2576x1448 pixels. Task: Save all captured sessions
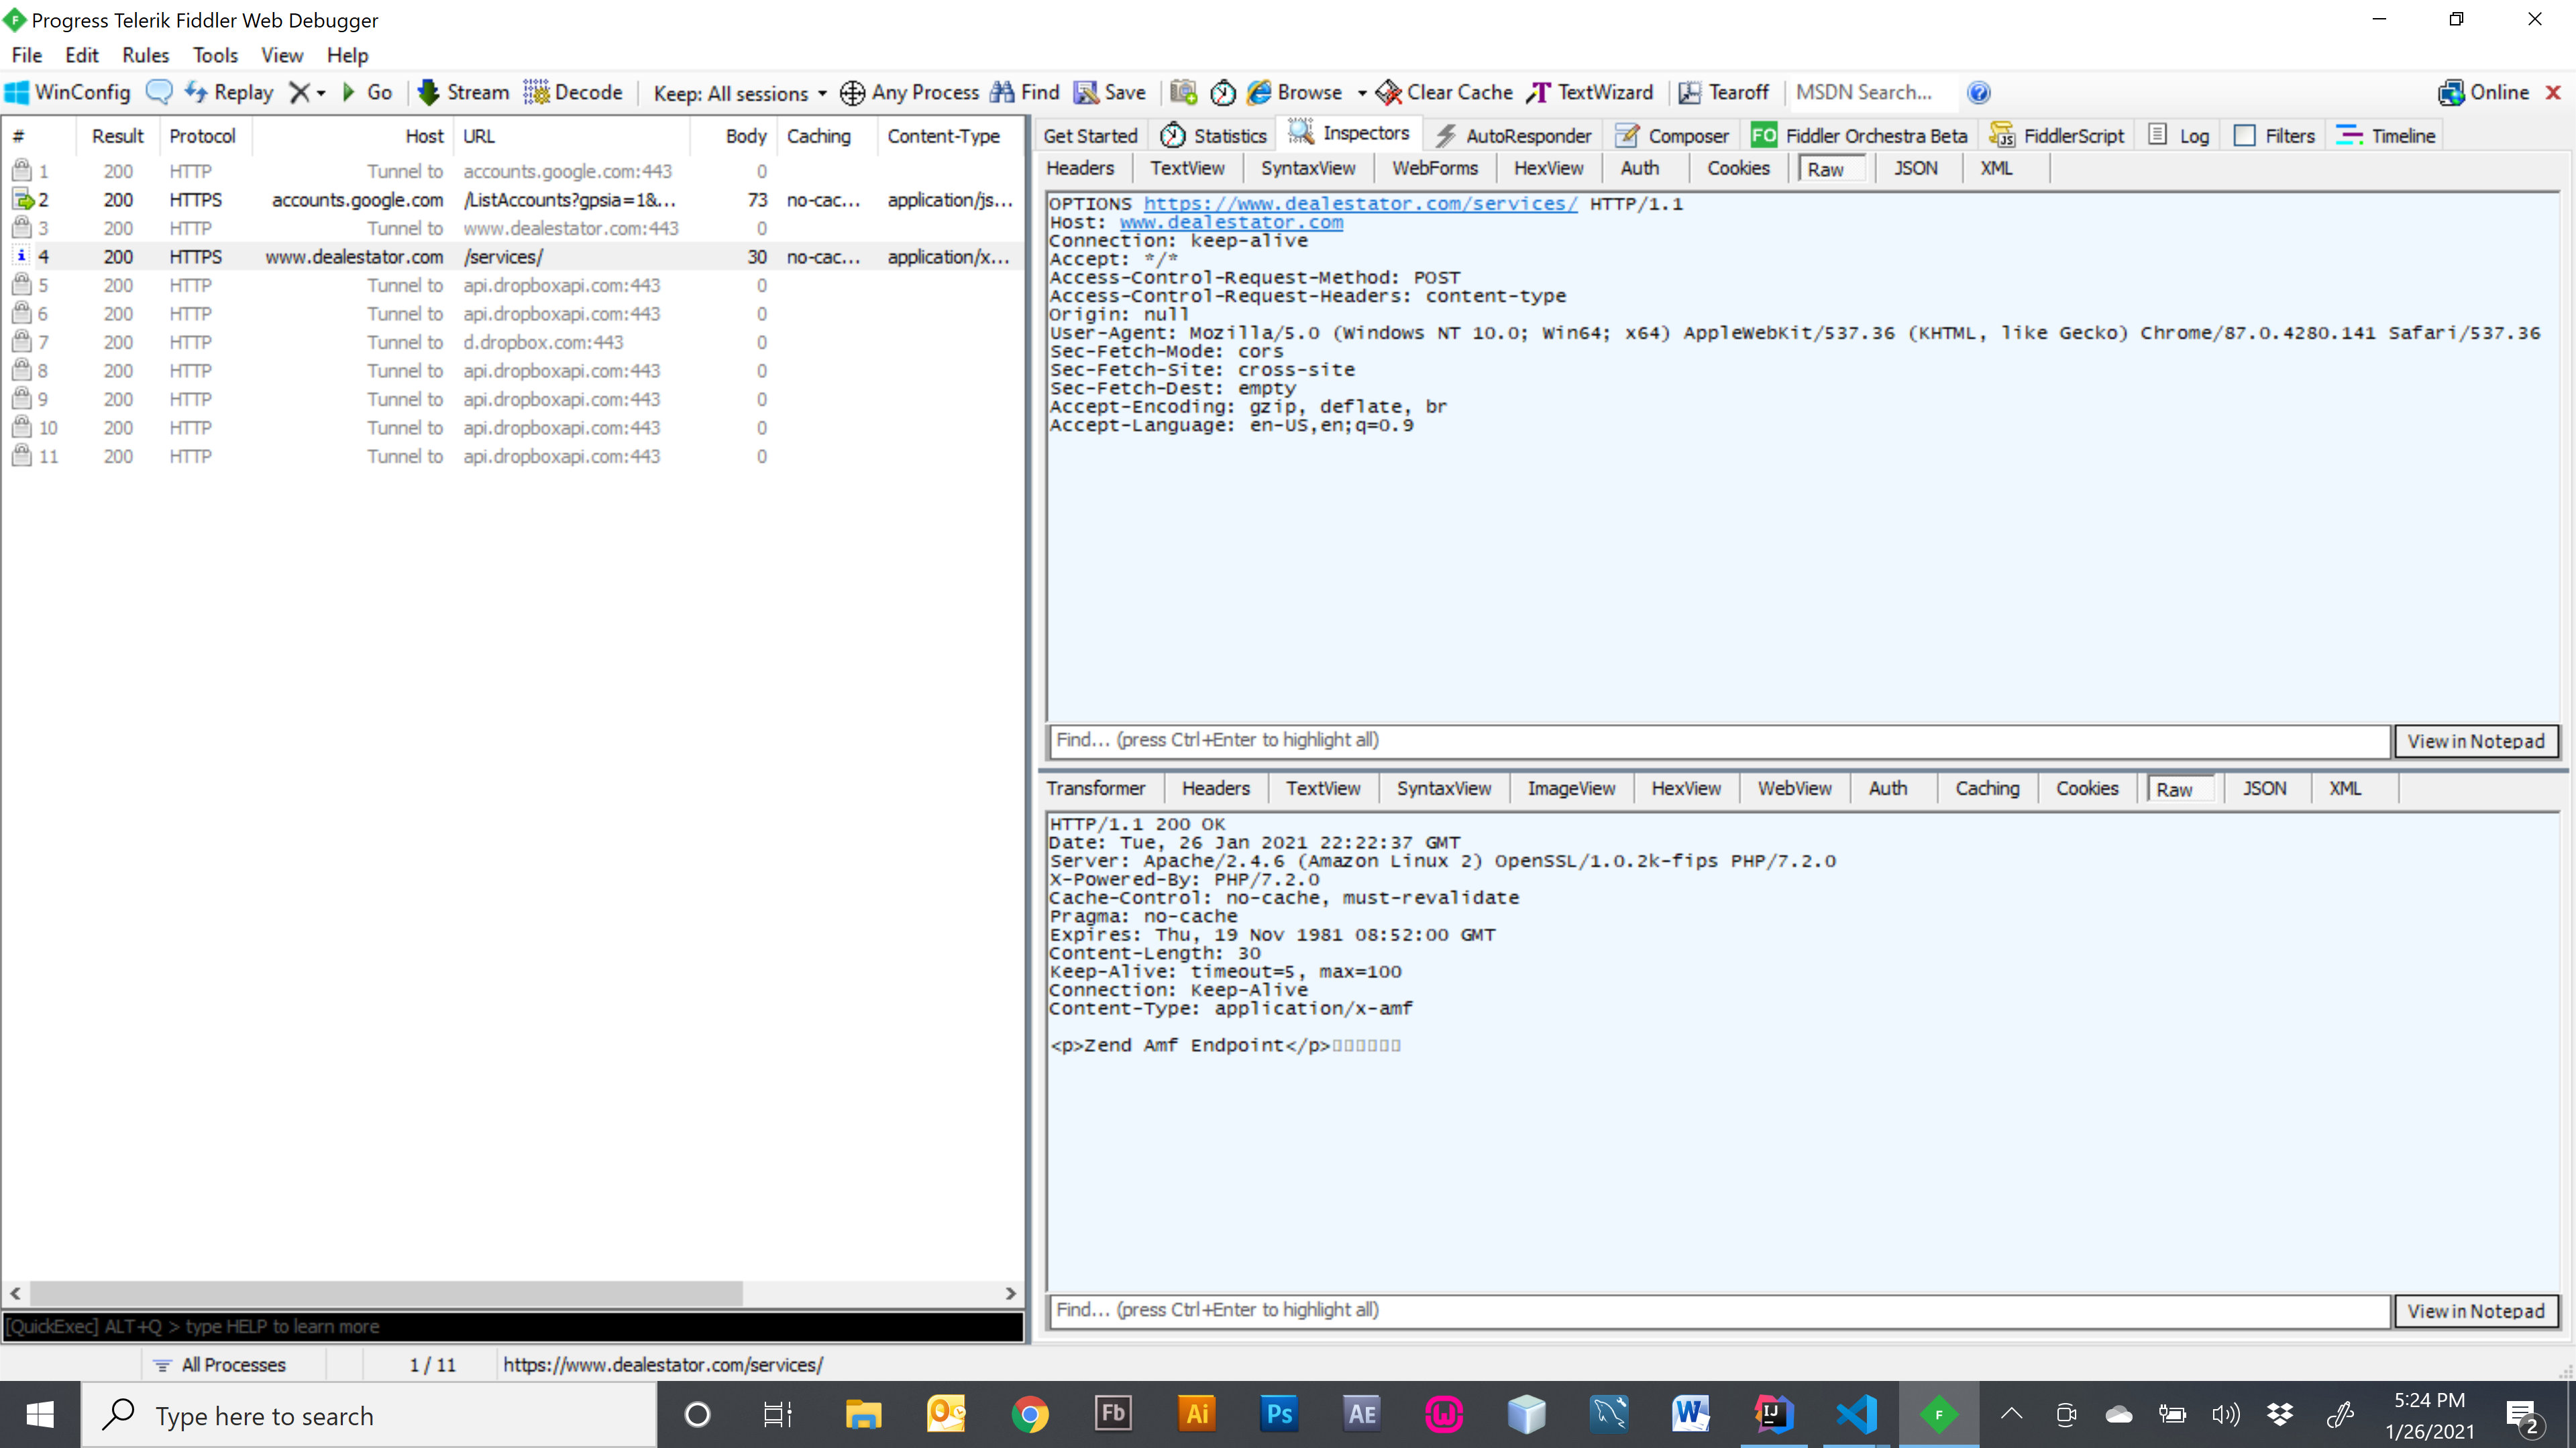coord(1110,92)
